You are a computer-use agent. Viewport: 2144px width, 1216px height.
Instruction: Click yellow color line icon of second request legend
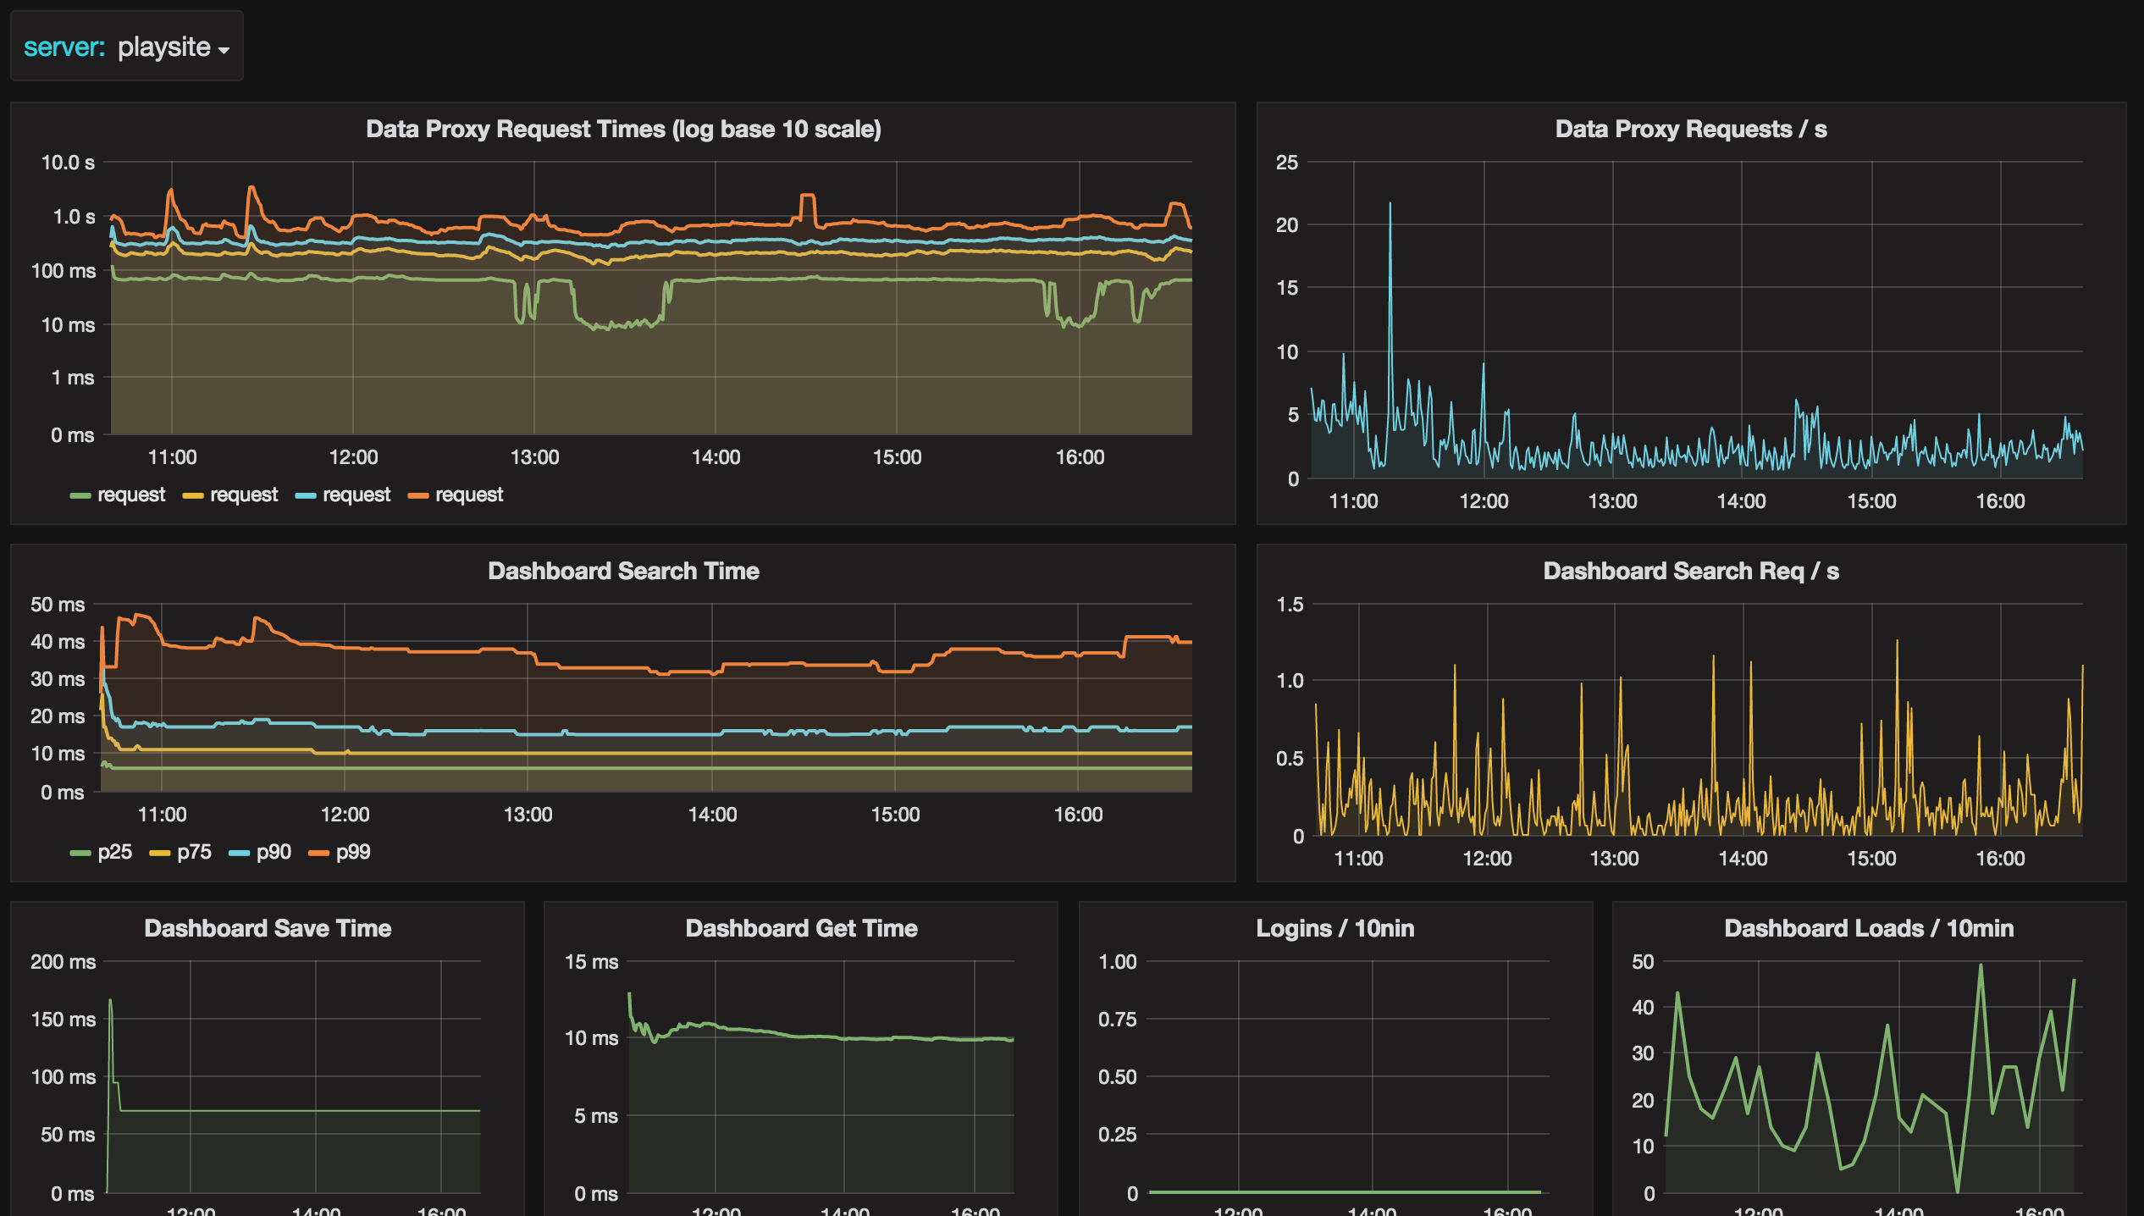click(x=193, y=495)
